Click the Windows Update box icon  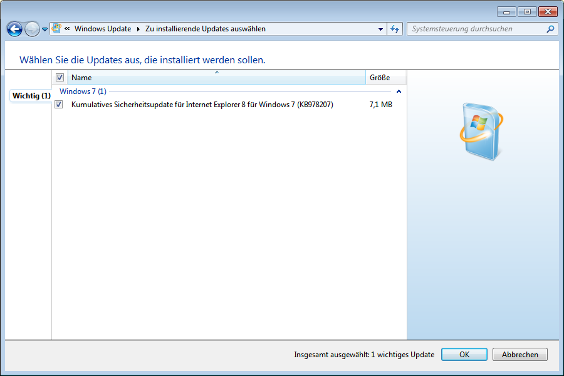point(482,131)
